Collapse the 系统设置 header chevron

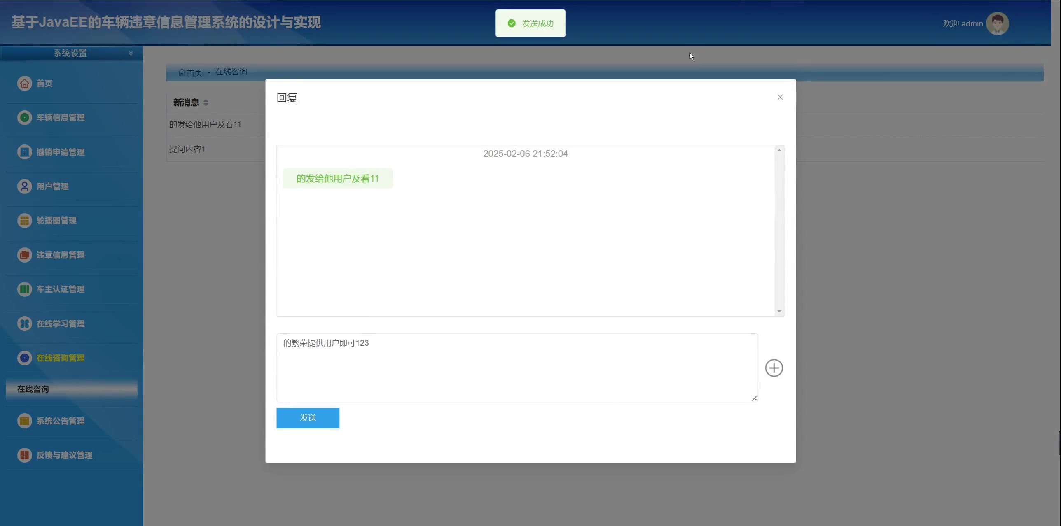point(131,54)
